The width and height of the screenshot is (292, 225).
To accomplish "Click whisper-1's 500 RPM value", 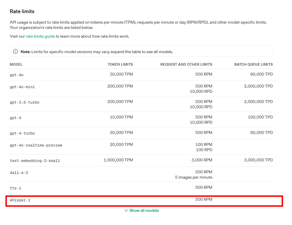I will 204,199.
